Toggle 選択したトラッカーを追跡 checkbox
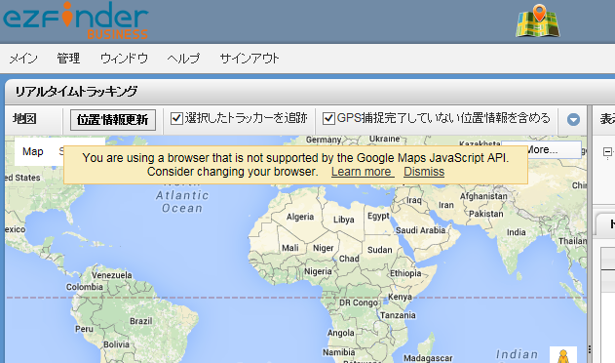The width and height of the screenshot is (615, 363). [x=176, y=118]
